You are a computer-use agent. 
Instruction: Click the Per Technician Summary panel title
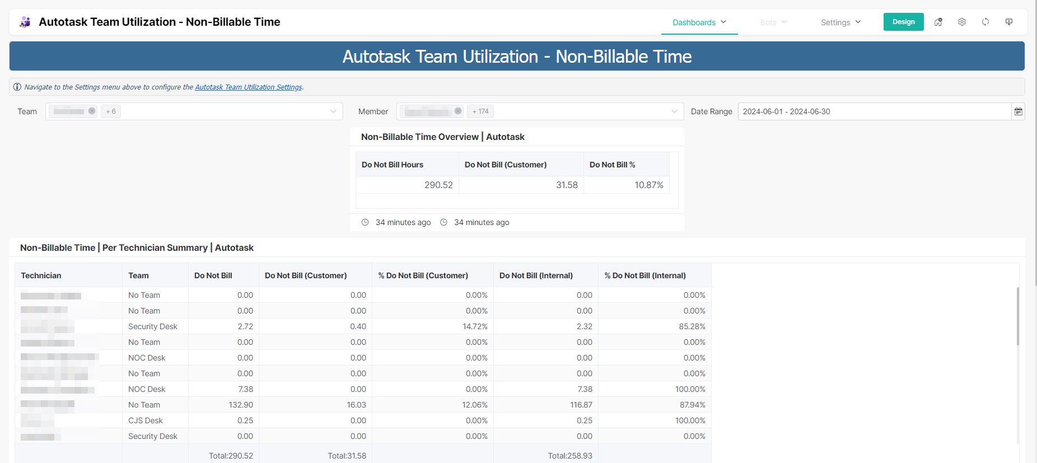(x=137, y=247)
